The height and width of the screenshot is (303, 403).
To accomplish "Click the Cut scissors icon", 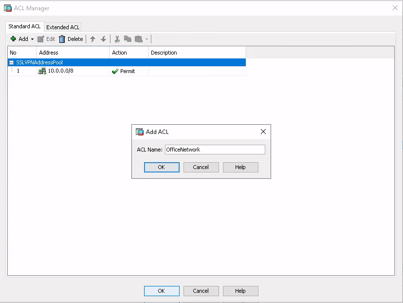I will [x=117, y=39].
